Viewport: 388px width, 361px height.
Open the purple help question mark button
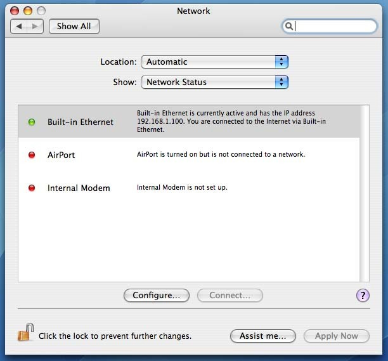[363, 295]
